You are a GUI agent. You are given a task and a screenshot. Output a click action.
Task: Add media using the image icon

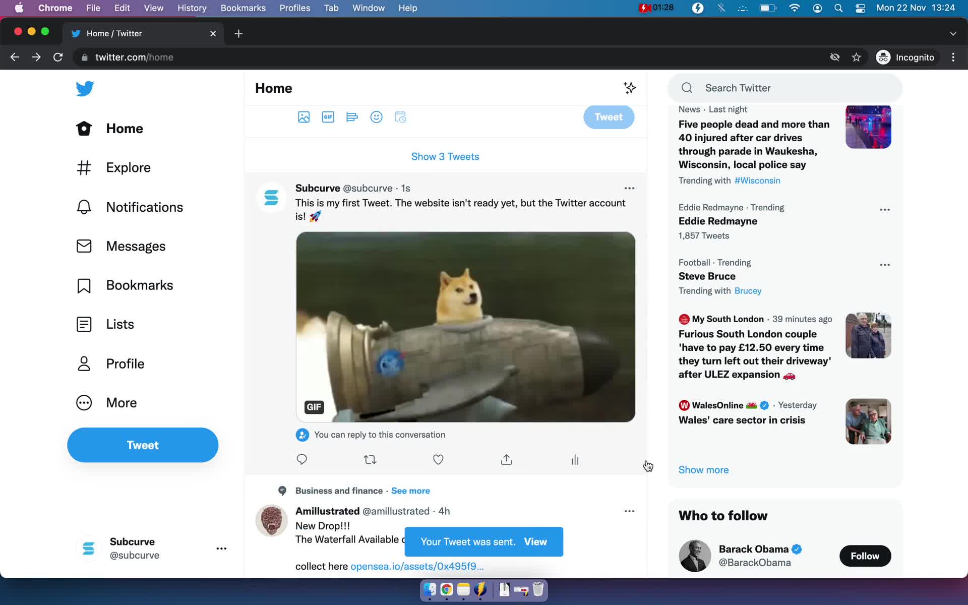pyautogui.click(x=304, y=117)
